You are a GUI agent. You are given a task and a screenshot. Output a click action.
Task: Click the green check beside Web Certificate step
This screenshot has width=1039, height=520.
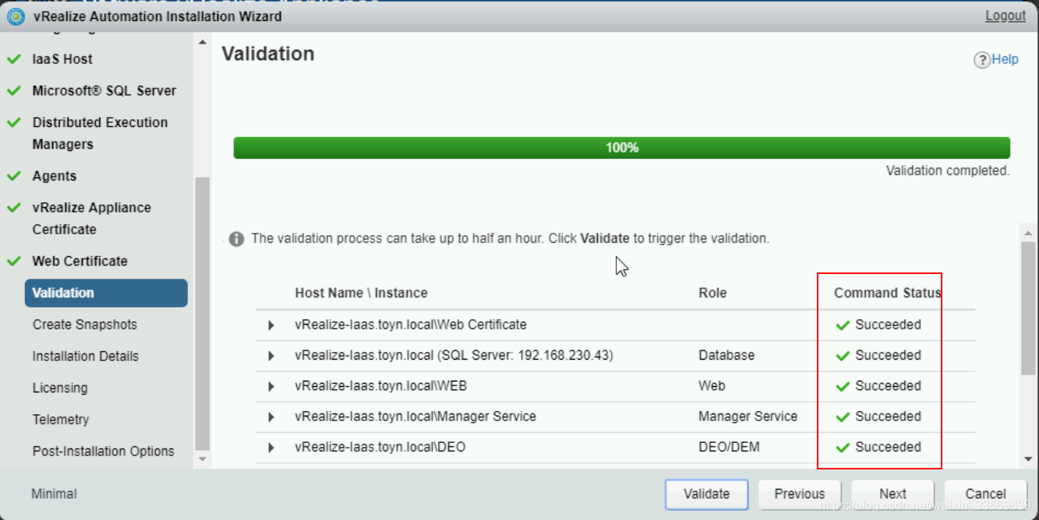tap(14, 262)
